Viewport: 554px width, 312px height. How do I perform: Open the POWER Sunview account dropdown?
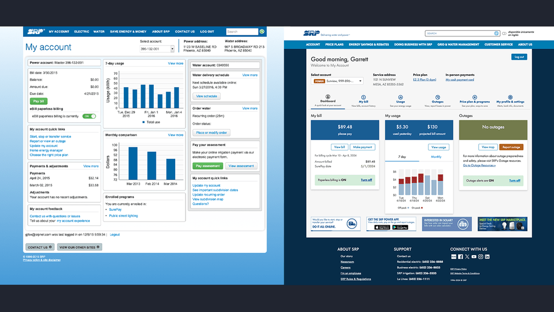337,81
